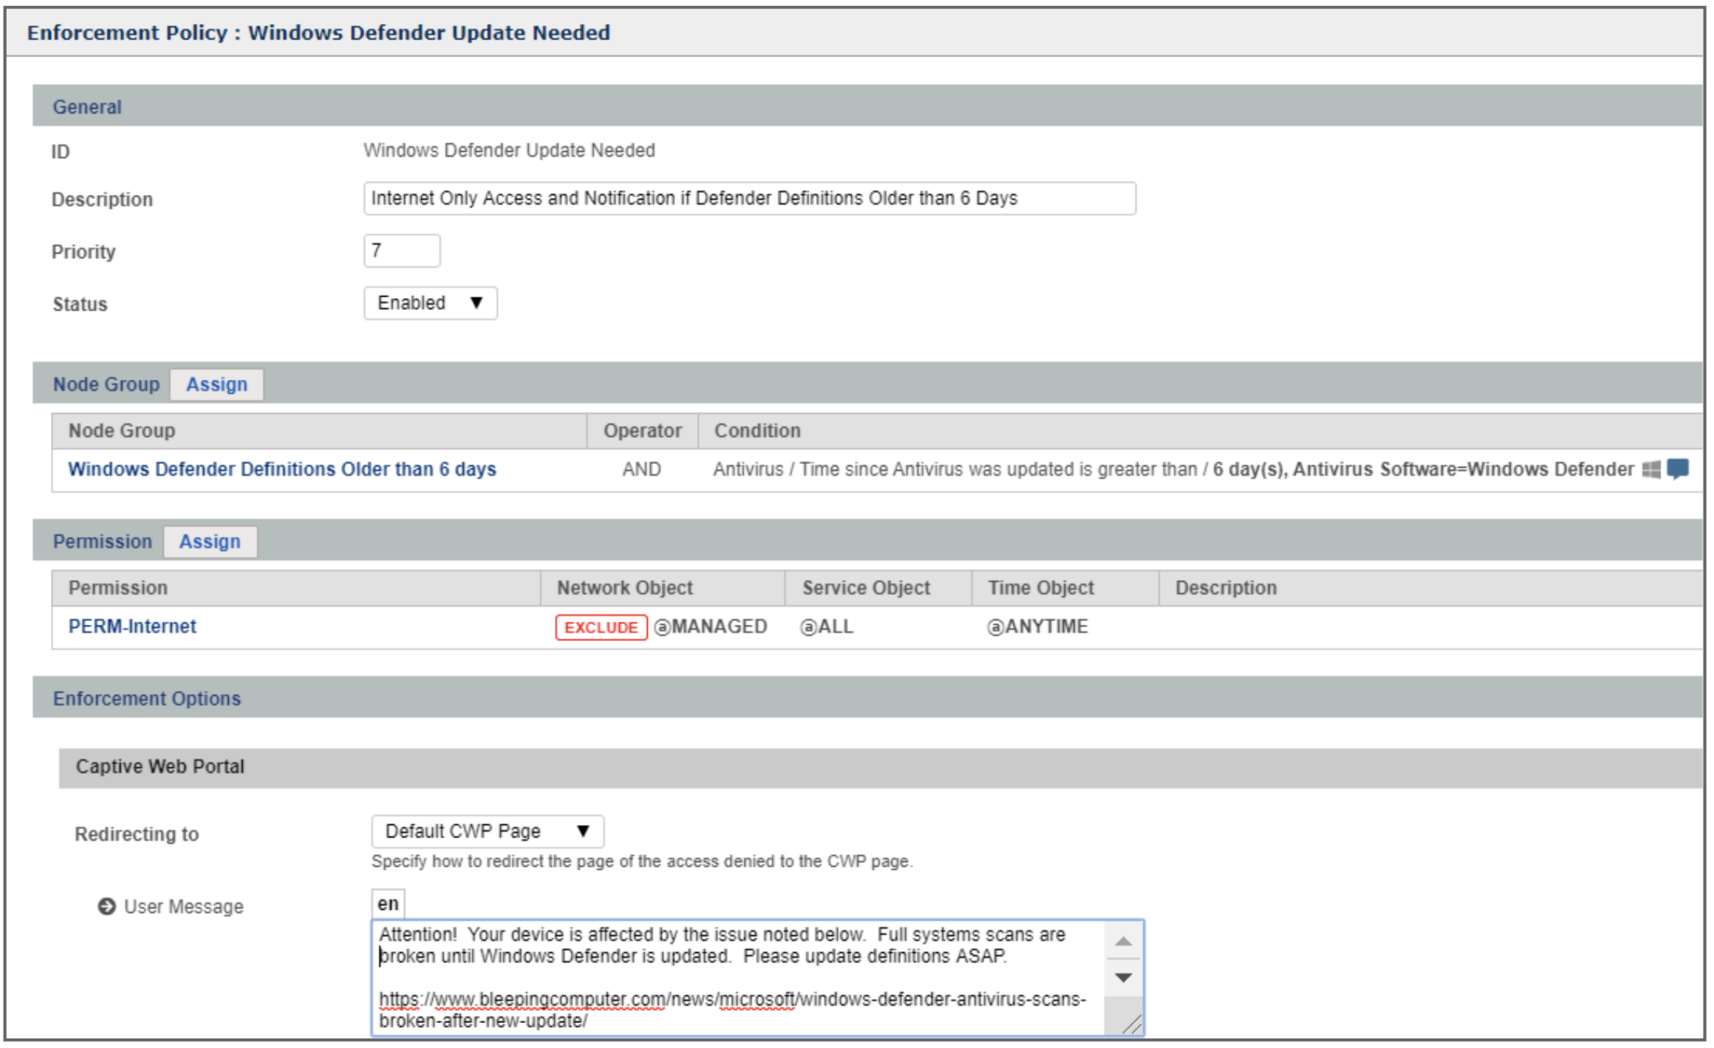Open the Redirecting to dropdown
Screen dimensions: 1714x1048
pyautogui.click(x=487, y=831)
